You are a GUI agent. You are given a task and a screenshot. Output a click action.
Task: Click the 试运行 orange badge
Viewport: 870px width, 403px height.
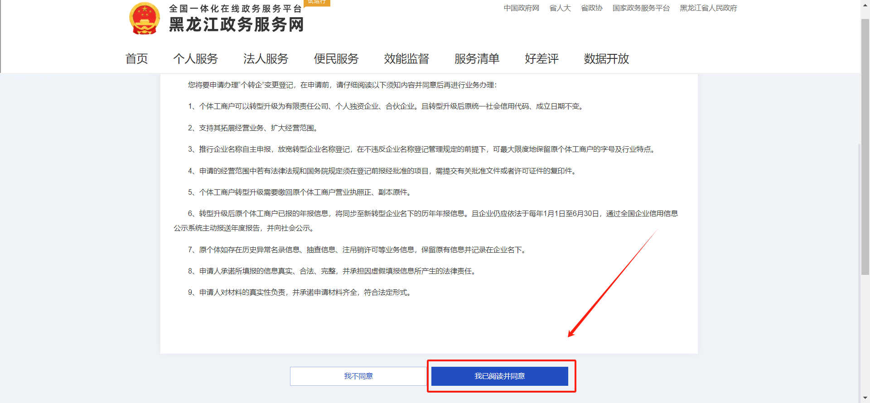point(317,2)
